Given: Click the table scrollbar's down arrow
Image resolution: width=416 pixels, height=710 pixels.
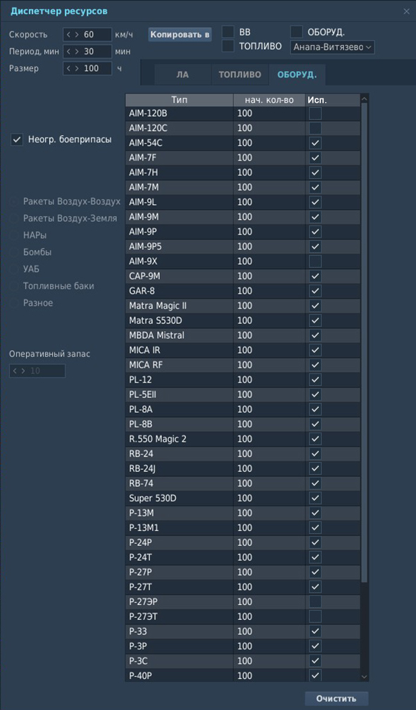Looking at the screenshot, I should point(365,676).
